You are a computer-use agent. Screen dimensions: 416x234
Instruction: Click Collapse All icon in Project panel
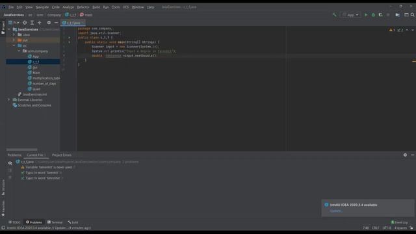[39, 23]
